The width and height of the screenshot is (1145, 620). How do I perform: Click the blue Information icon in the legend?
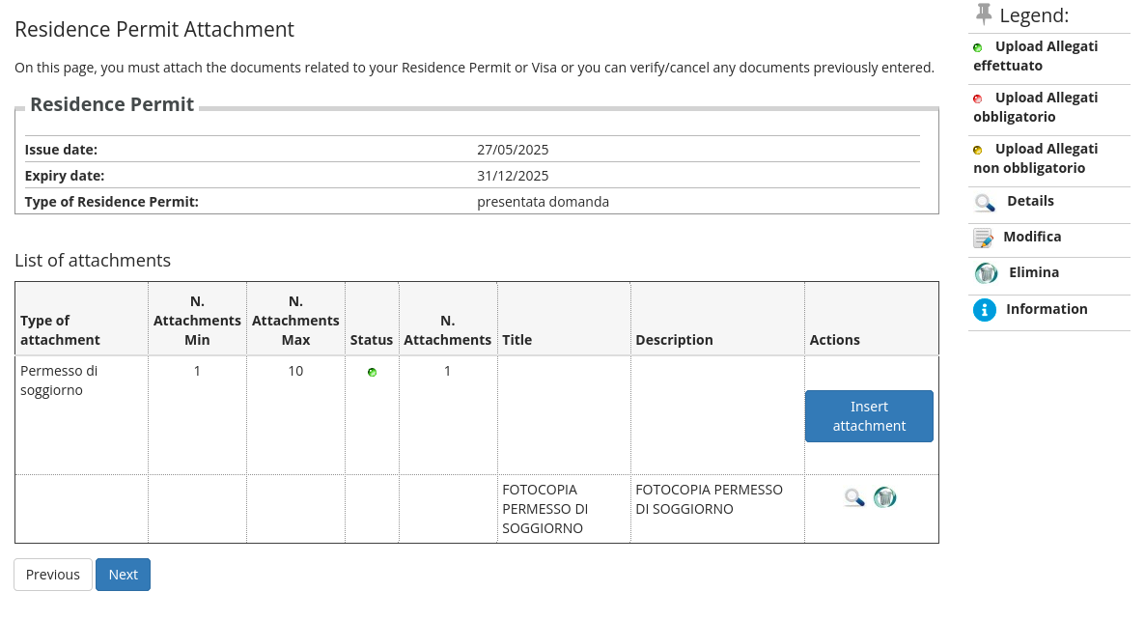pyautogui.click(x=985, y=310)
